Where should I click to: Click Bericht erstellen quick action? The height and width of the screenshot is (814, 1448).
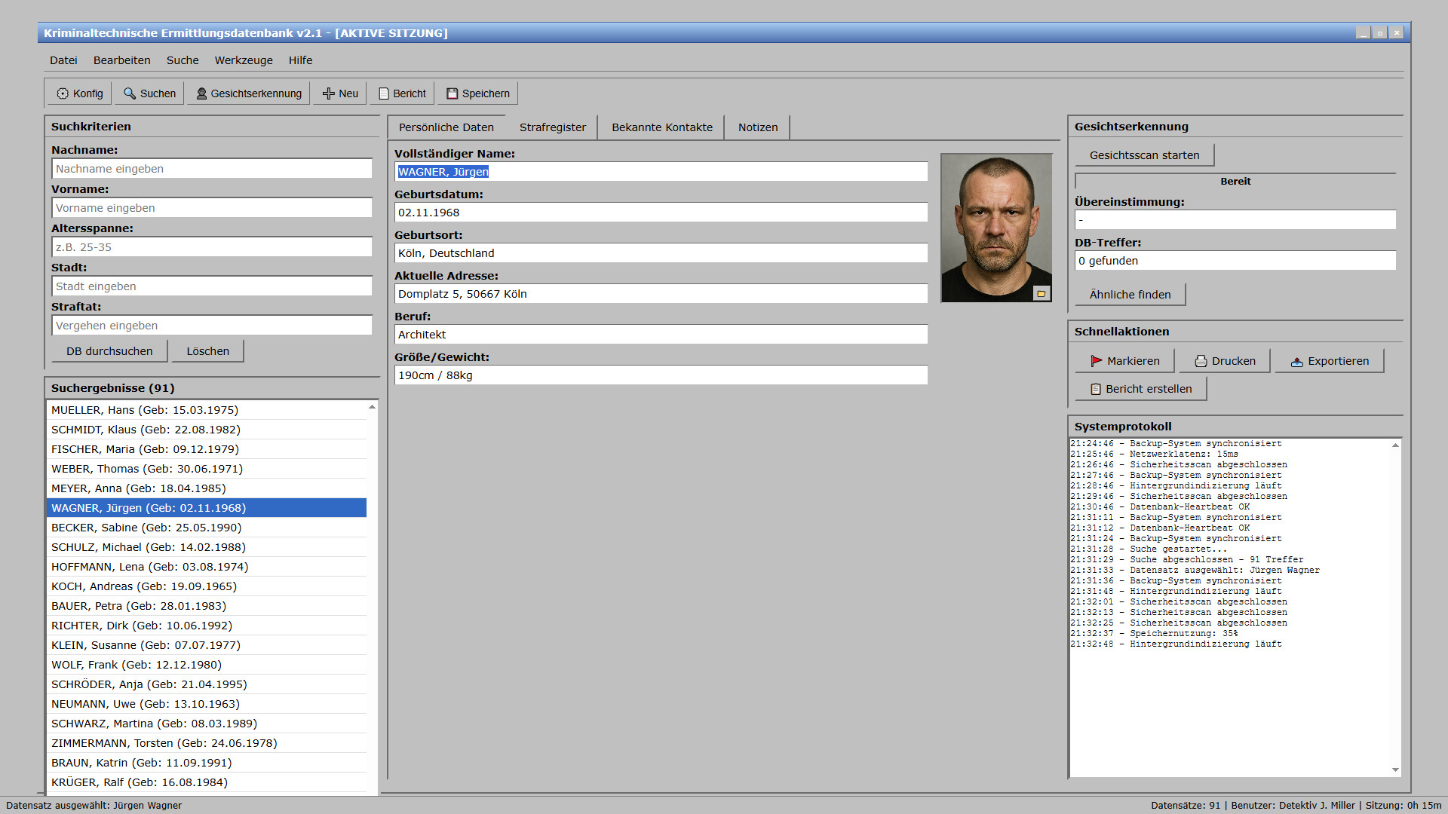[1140, 389]
